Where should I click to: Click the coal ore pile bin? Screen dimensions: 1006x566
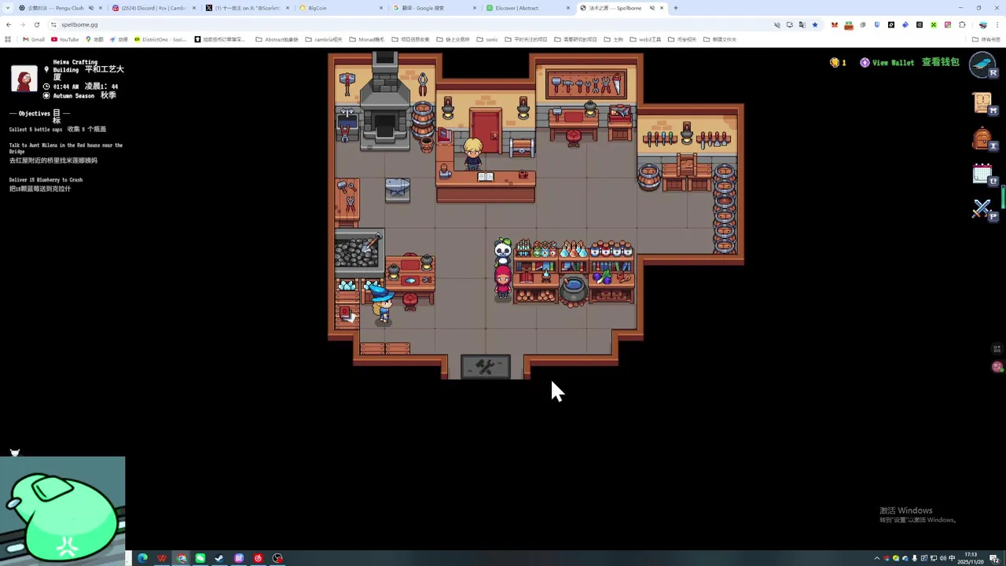pos(358,252)
